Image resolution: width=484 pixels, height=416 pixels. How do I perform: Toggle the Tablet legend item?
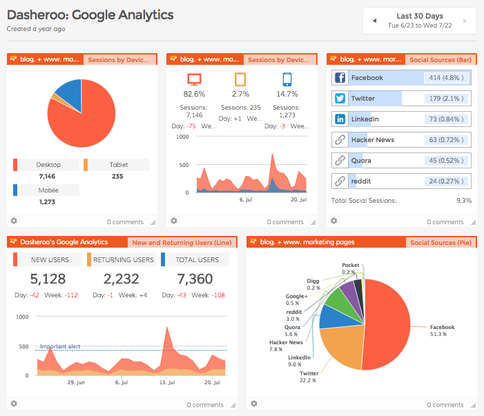coord(118,165)
